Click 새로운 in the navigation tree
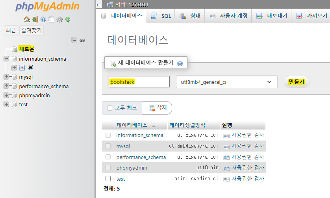Image resolution: width=330 pixels, height=198 pixels. pyautogui.click(x=26, y=49)
